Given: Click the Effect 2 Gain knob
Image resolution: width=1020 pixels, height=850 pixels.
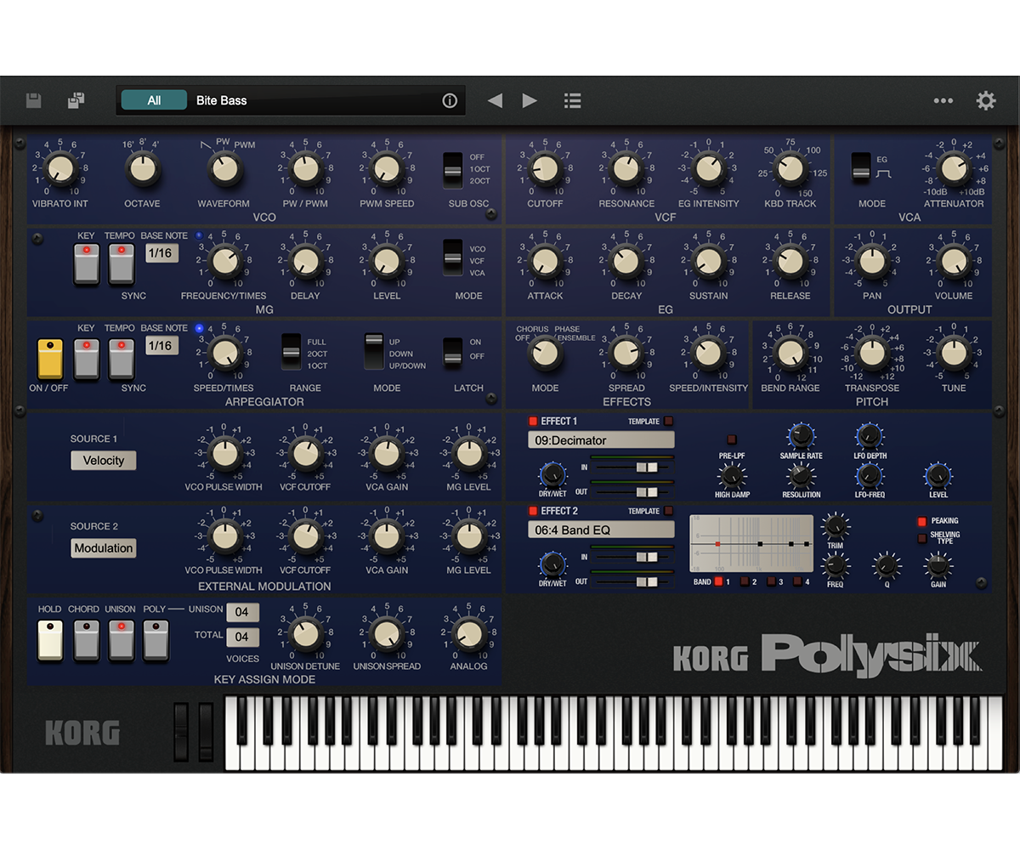Looking at the screenshot, I should pyautogui.click(x=938, y=565).
